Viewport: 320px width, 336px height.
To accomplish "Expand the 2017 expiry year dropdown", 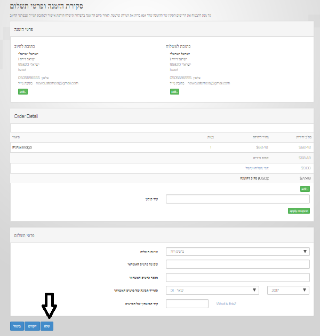I will click(x=288, y=290).
